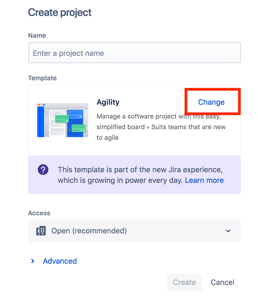Expand the Advanced section chevron
This screenshot has width=258, height=303.
[33, 261]
